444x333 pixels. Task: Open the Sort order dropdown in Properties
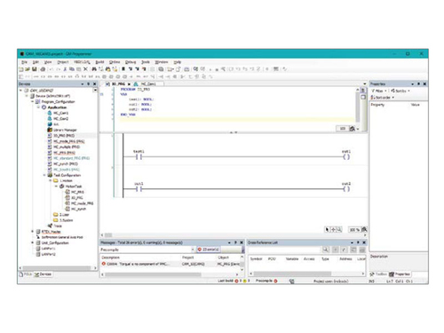(383, 98)
